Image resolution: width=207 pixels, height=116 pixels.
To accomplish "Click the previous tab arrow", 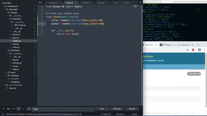I will pos(39,2).
